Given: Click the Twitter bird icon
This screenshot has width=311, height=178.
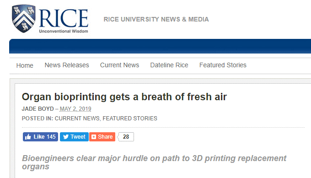Looking at the screenshot, I should point(66,137).
